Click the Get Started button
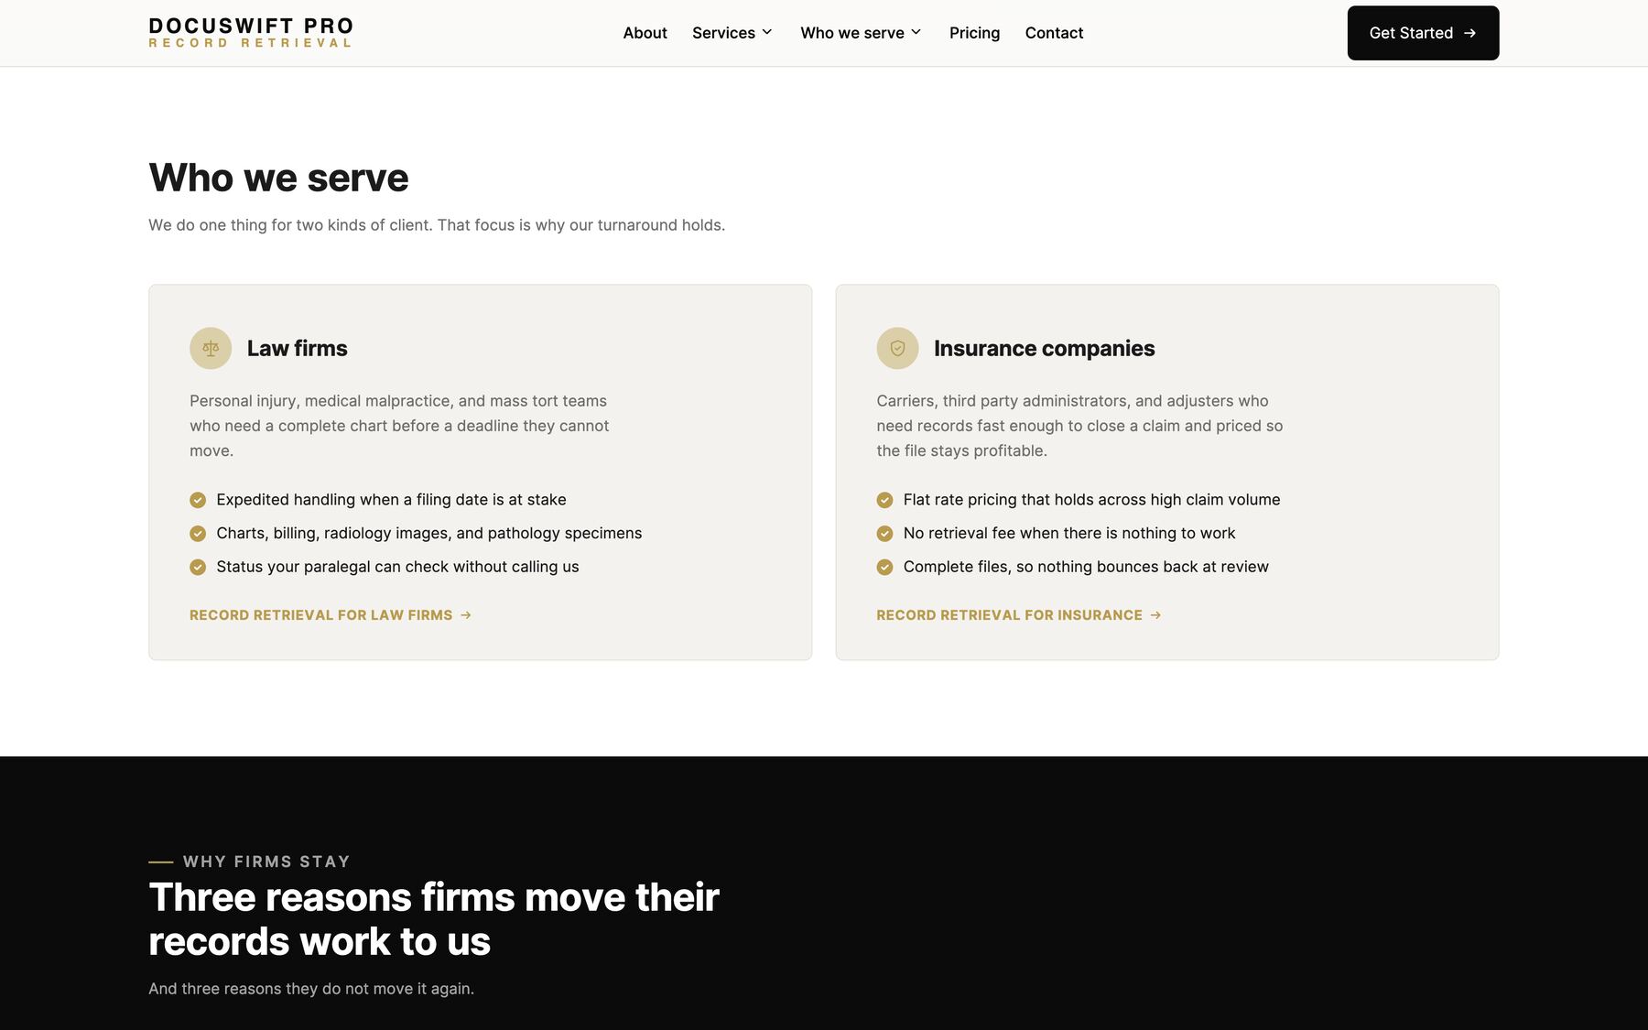Screen dimensions: 1648x1030 [x=1423, y=33]
